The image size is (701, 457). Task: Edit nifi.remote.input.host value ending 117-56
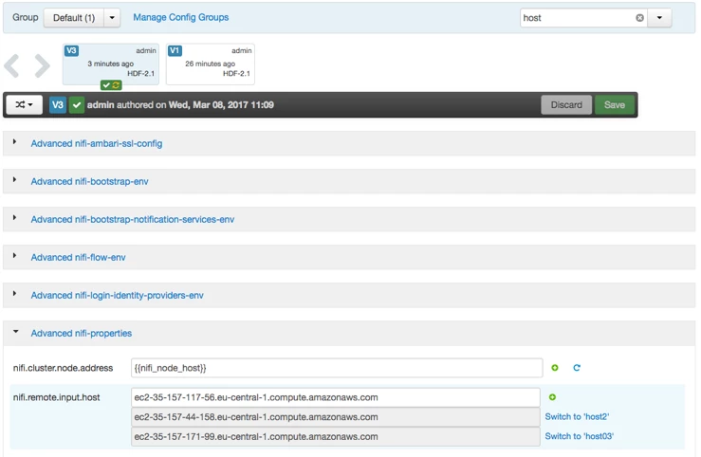coord(335,397)
